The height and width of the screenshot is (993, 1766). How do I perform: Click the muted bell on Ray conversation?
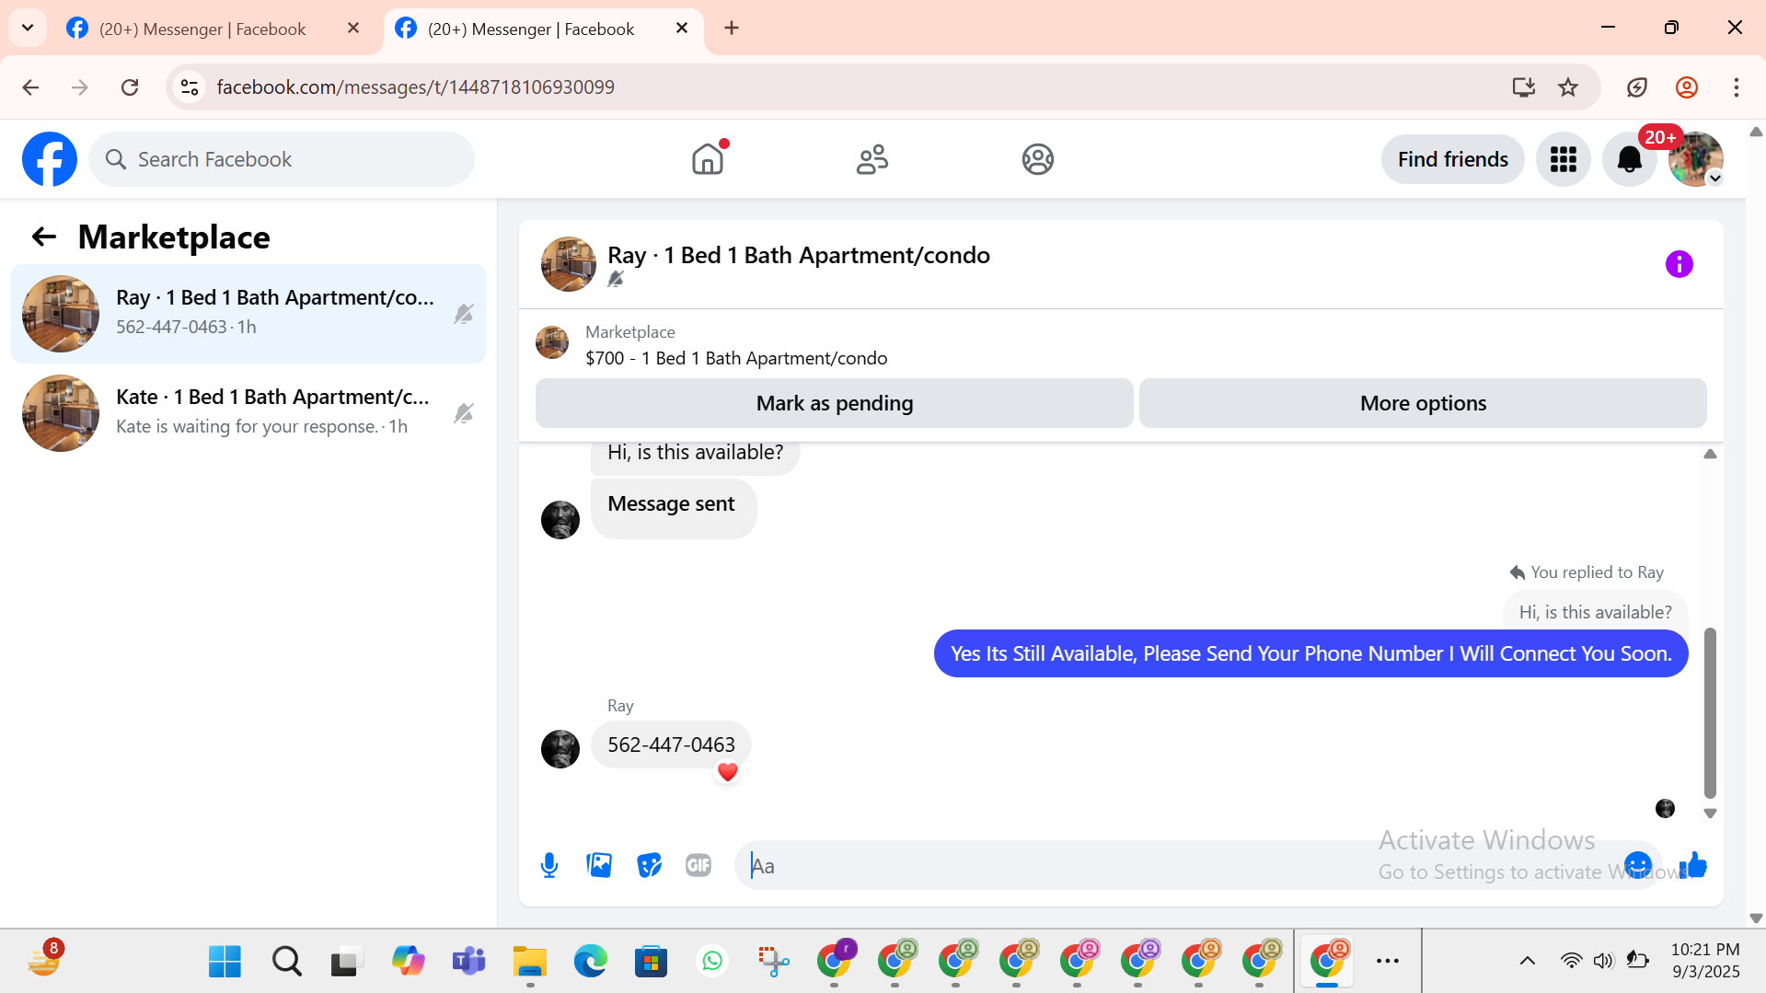click(464, 314)
